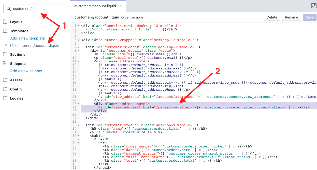The width and height of the screenshot is (317, 170).
Task: Click the liquid file icon beside customers/account.liquid
Action: click(12, 46)
